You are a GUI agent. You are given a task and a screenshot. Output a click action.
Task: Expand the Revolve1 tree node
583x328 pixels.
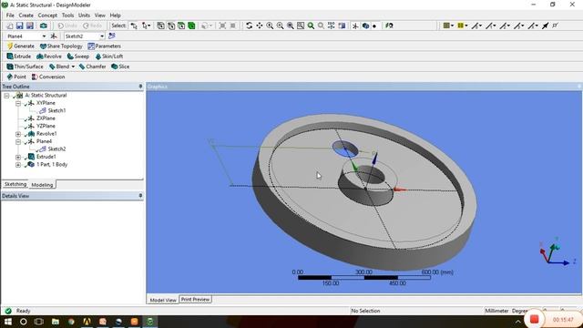coord(18,134)
